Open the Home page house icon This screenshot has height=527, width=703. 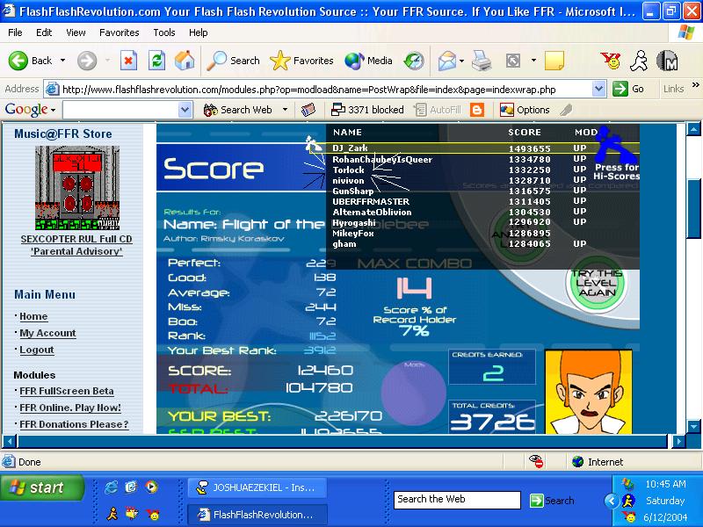185,61
